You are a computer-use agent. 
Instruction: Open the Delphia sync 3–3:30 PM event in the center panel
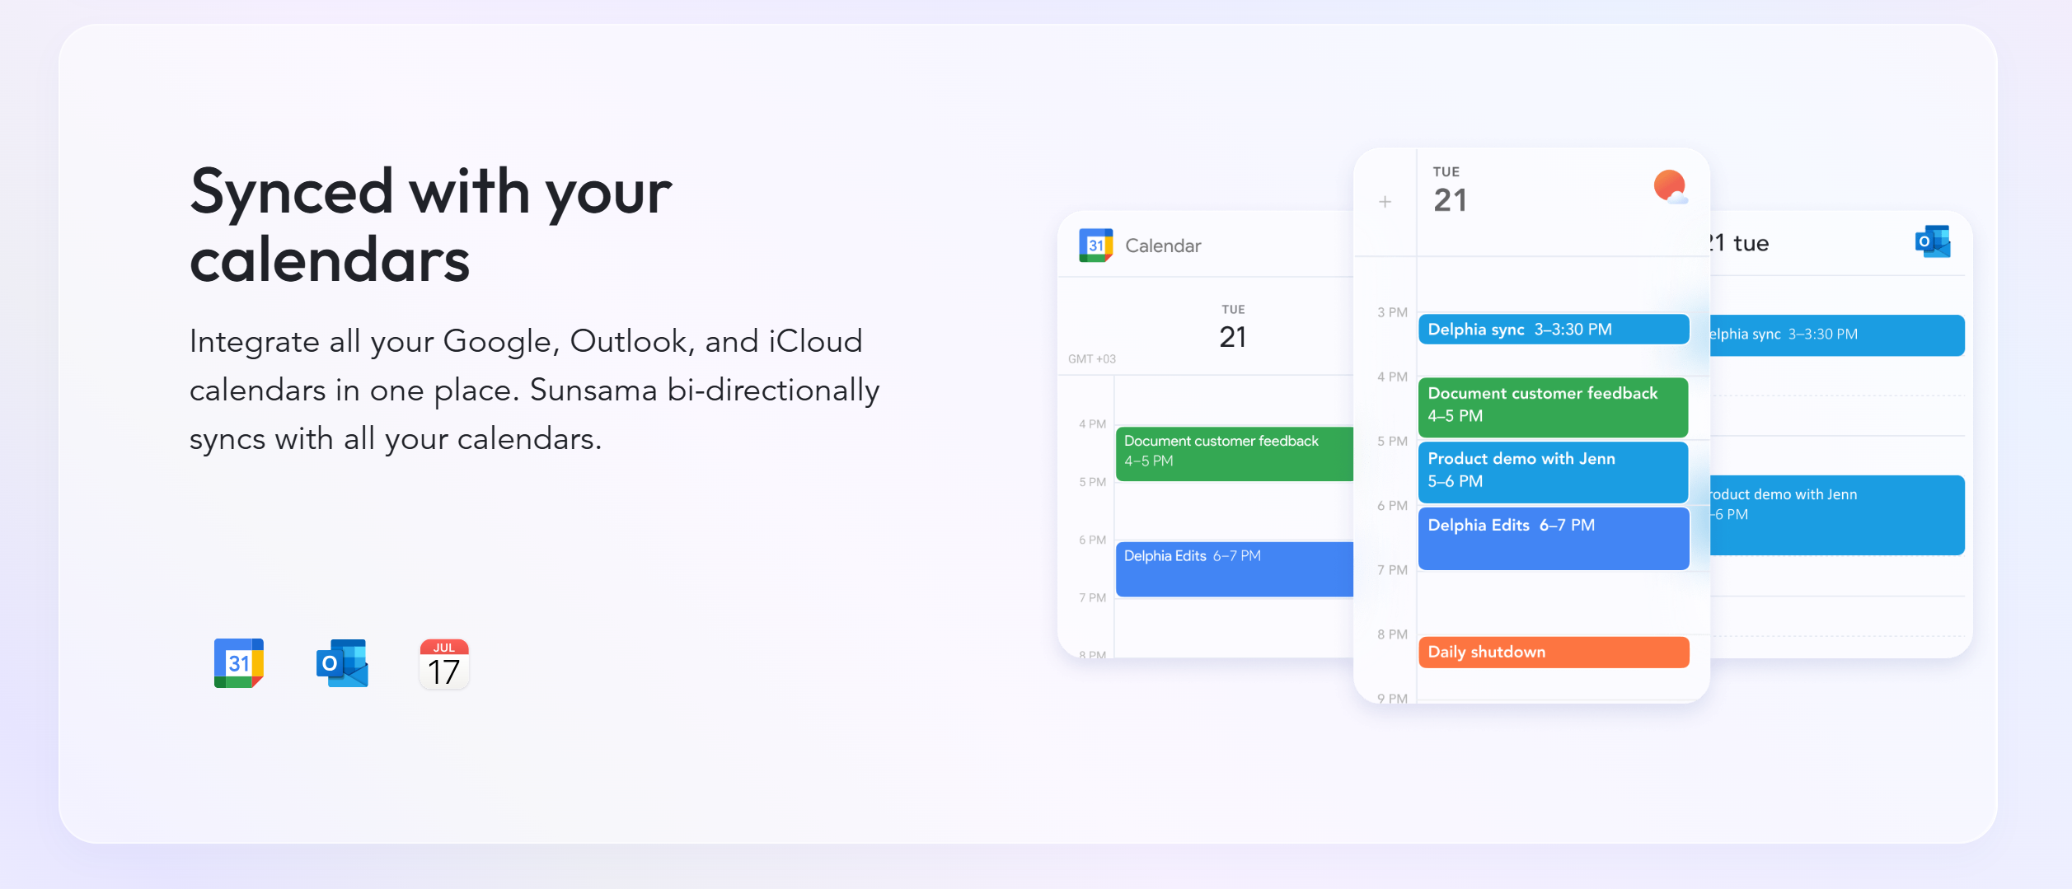click(1554, 330)
